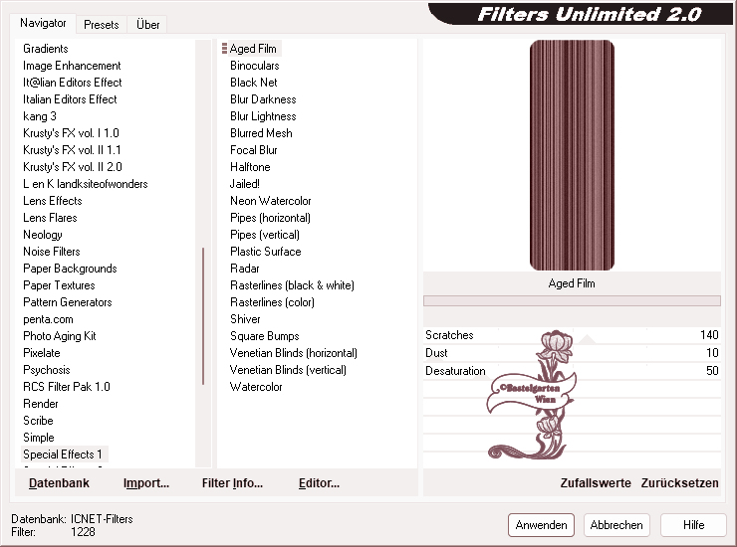
Task: Select L en K landksiteofwonders category
Action: pyautogui.click(x=85, y=184)
